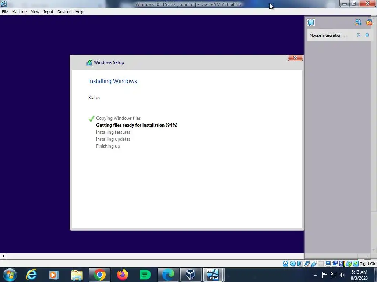
Task: Open the View menu
Action: 35,12
